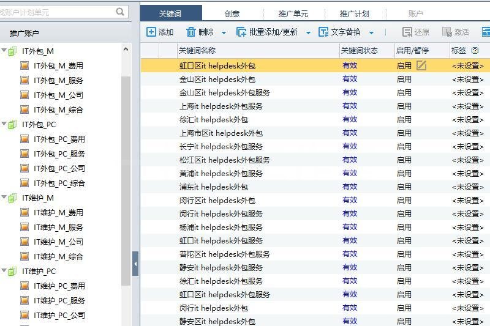
Task: Select keyword 松江区it helpdesk外包服务
Action: tap(225, 160)
